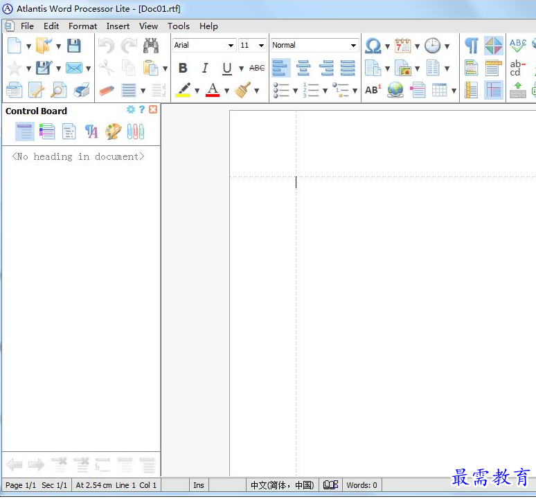Expand the font color dropdown arrow

tap(226, 91)
